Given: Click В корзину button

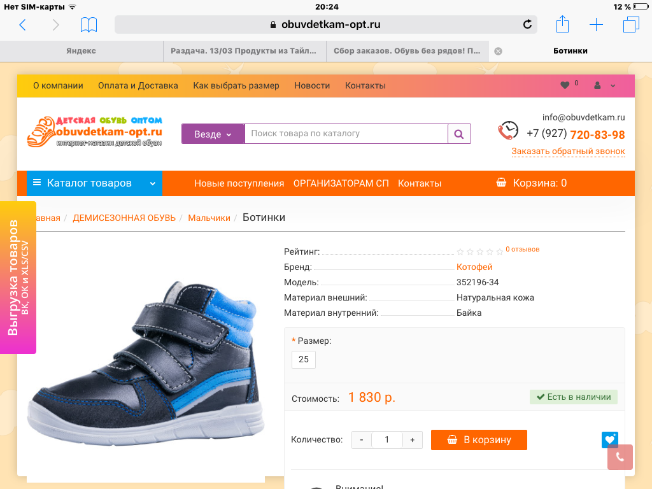Looking at the screenshot, I should pos(479,440).
